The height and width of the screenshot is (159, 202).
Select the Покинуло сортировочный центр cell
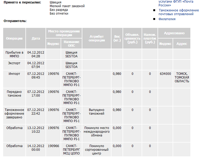click(x=97, y=149)
